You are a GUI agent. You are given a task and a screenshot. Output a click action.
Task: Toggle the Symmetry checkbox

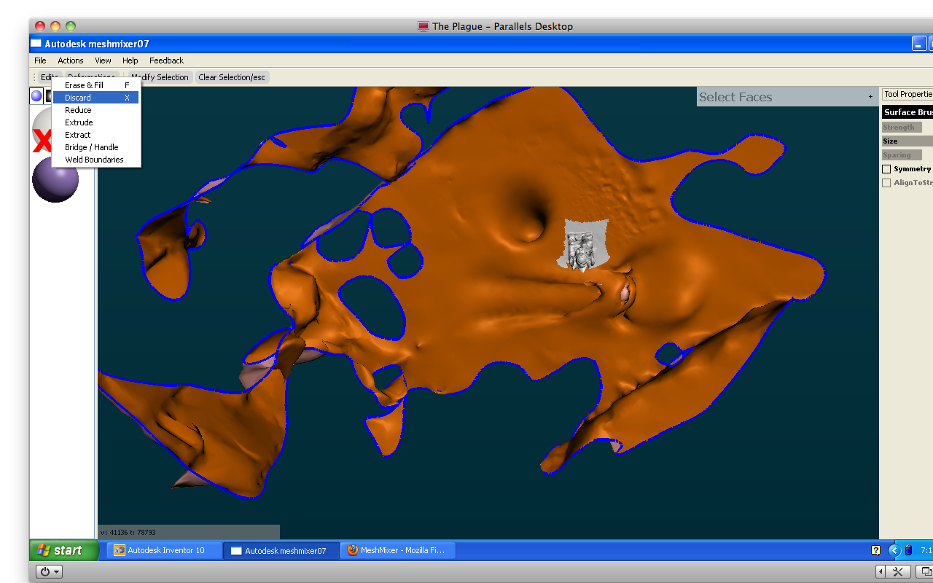886,169
